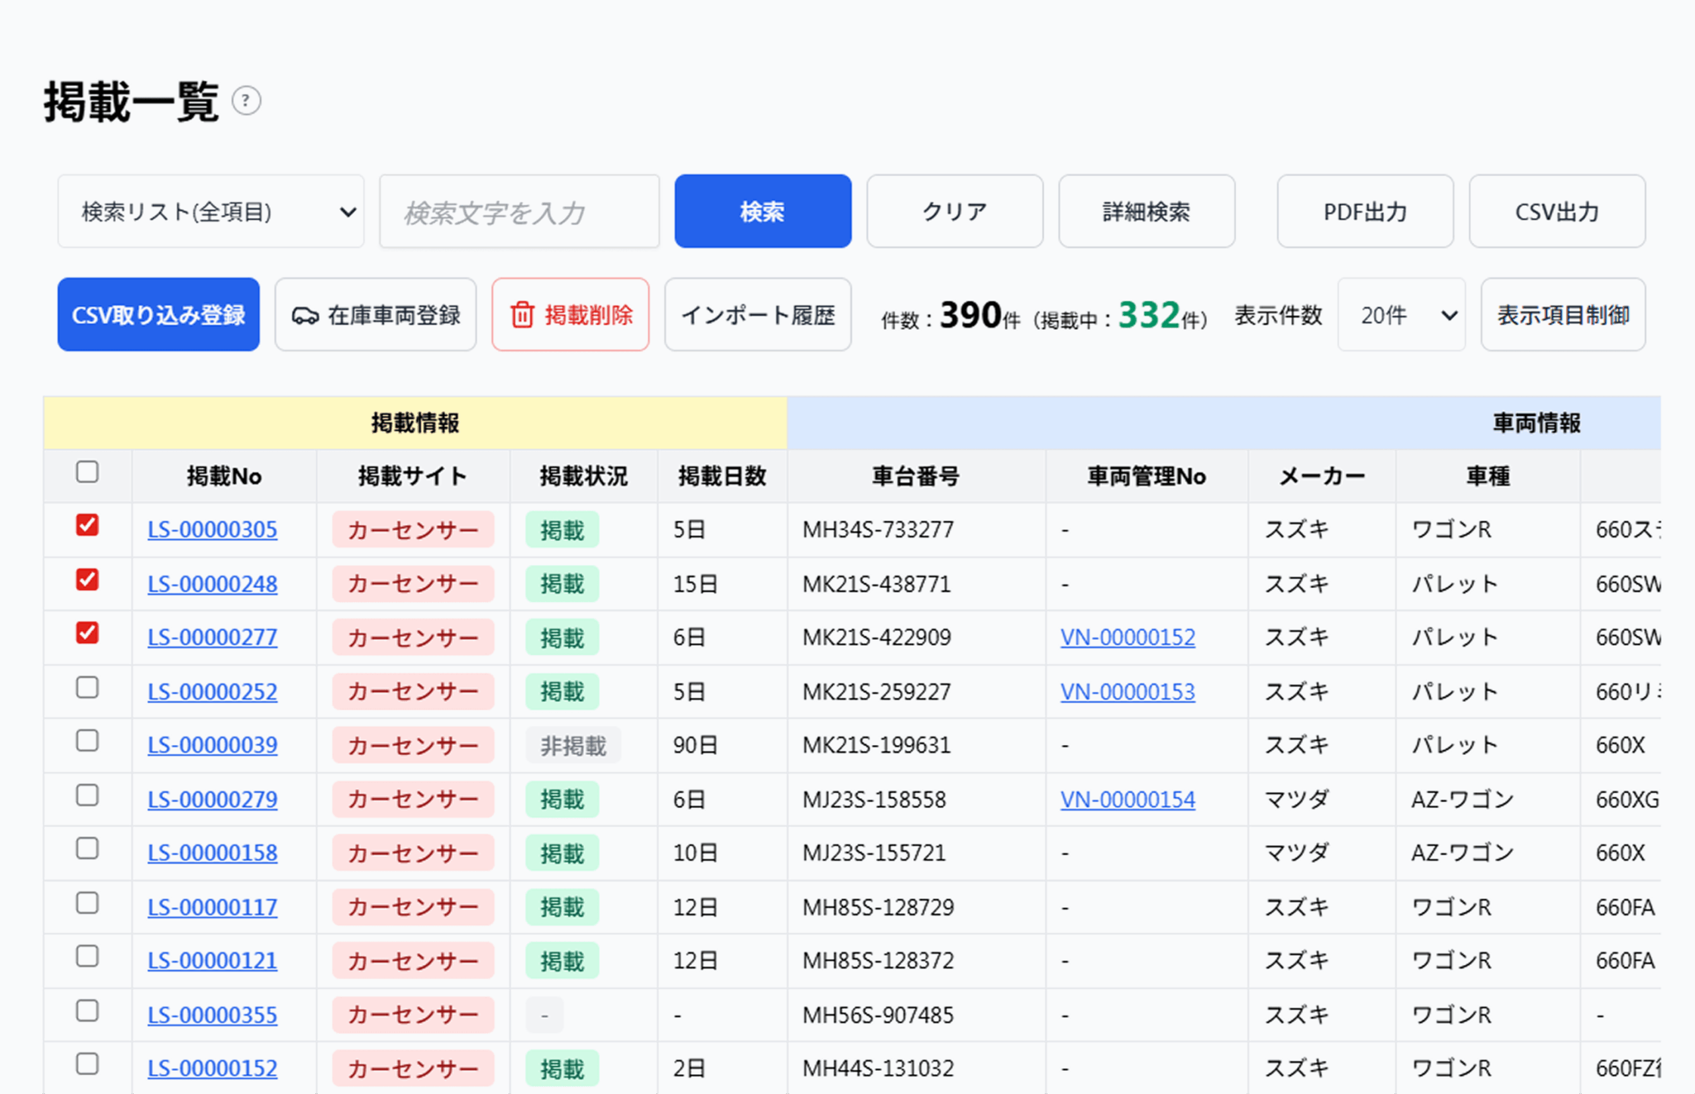Open 表示項目制御 column settings

[1563, 315]
